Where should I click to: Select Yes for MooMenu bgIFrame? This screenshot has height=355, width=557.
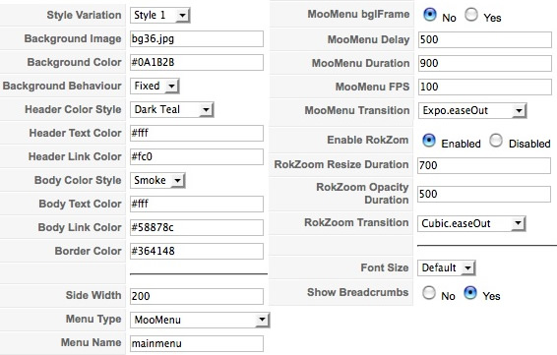pos(471,15)
